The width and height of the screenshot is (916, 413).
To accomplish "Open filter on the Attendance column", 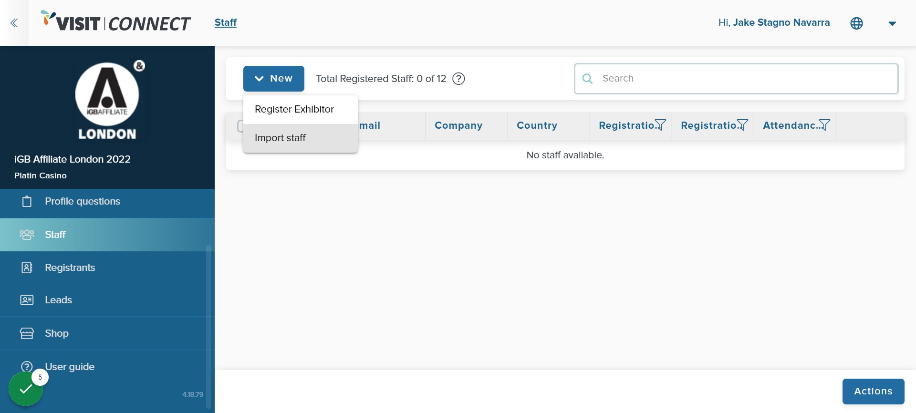I will coord(824,125).
